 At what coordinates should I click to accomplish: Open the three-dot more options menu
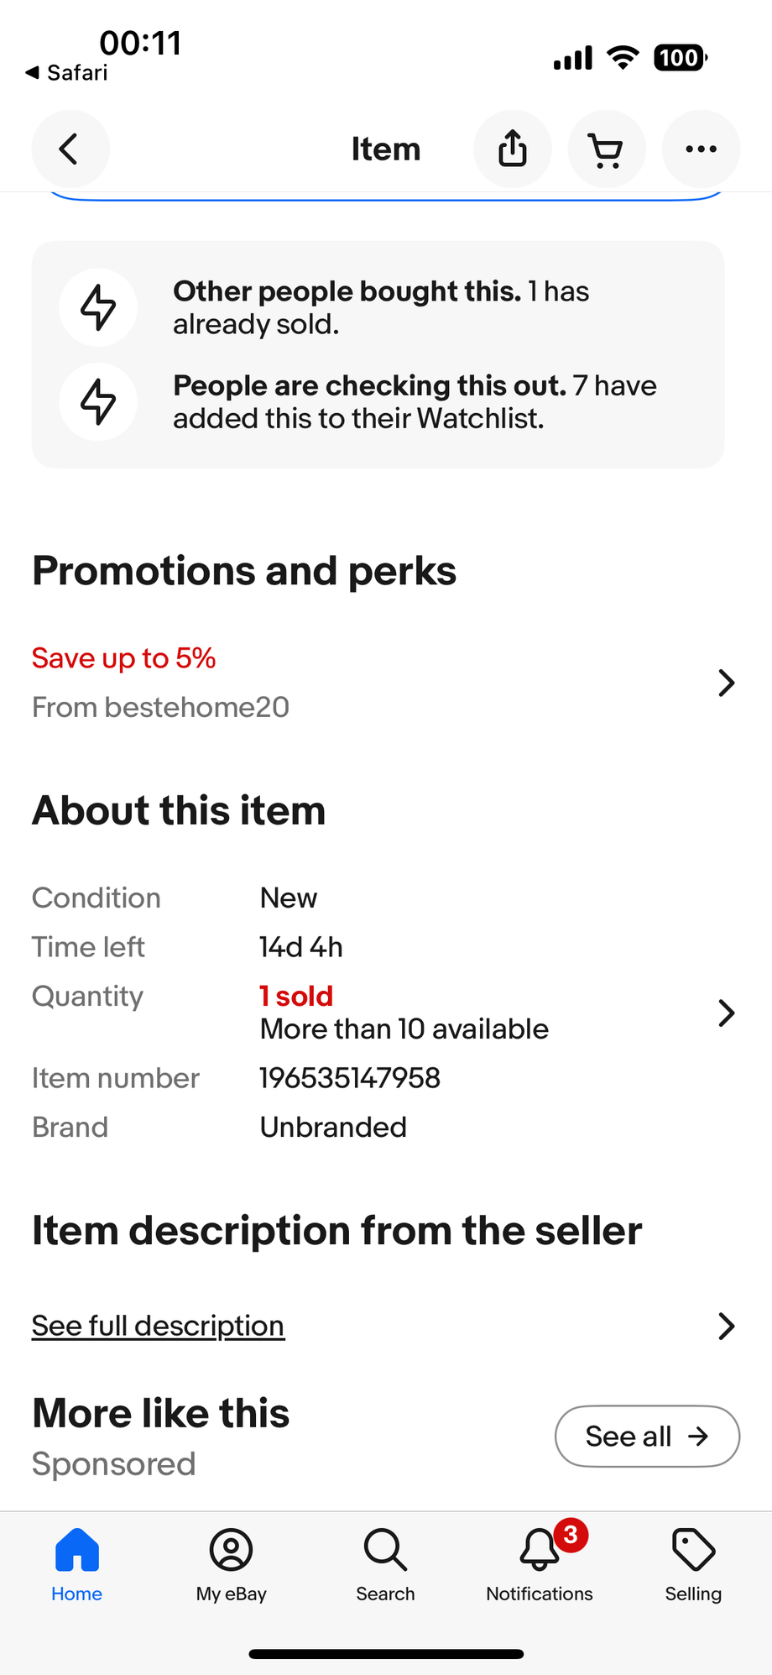pyautogui.click(x=701, y=149)
